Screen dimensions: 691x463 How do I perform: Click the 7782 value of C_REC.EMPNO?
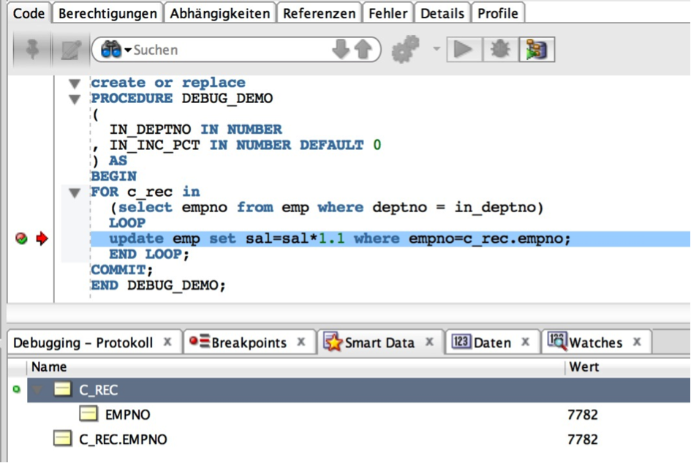click(x=583, y=439)
